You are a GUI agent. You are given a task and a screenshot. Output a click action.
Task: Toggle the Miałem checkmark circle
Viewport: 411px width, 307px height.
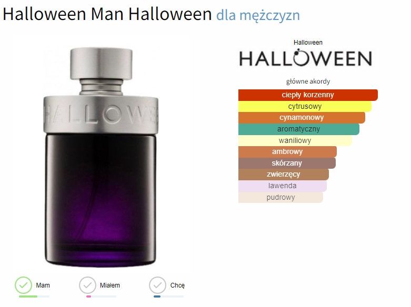(87, 285)
